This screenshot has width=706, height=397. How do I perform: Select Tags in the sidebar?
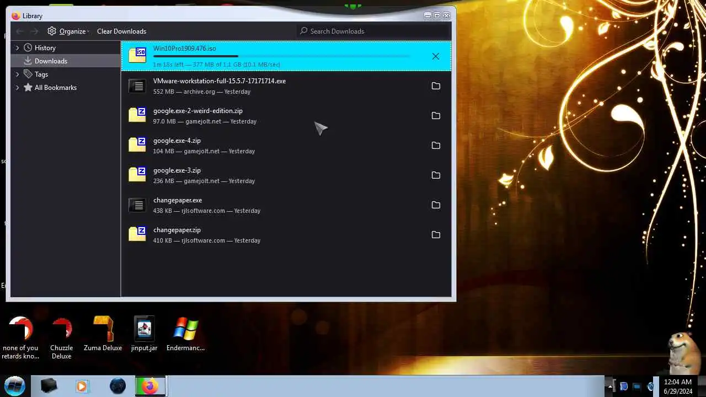66,74
